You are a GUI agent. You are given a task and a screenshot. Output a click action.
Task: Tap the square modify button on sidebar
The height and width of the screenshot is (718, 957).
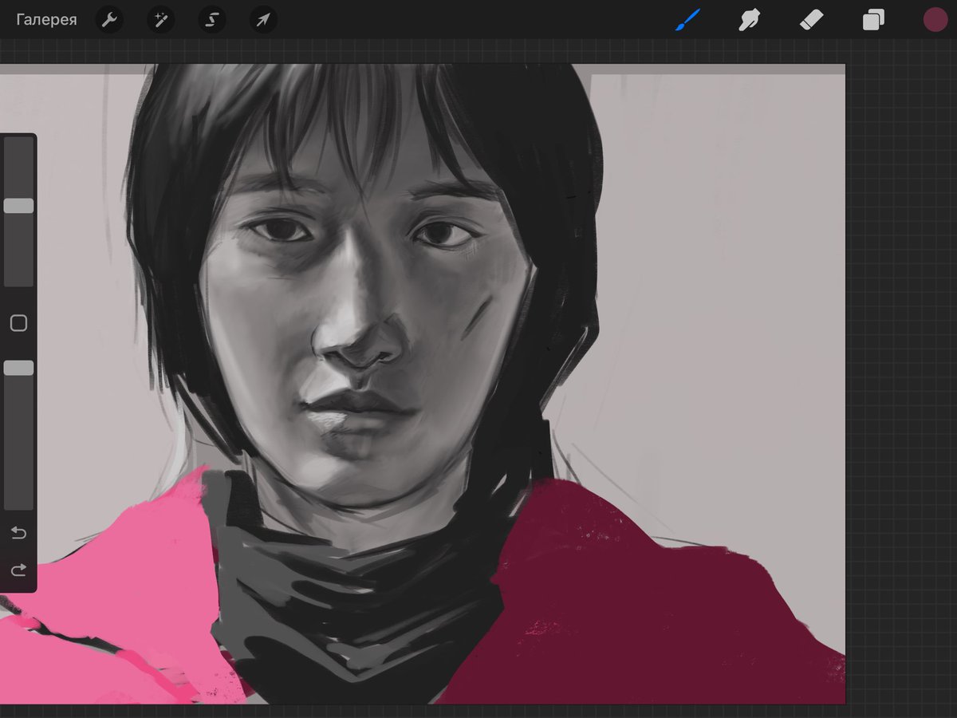pyautogui.click(x=18, y=323)
